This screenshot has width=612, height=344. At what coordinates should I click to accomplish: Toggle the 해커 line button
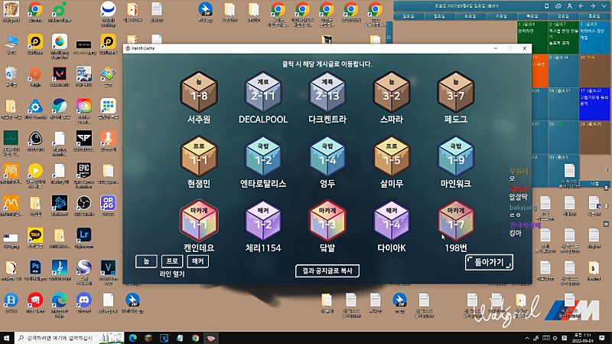(x=198, y=261)
